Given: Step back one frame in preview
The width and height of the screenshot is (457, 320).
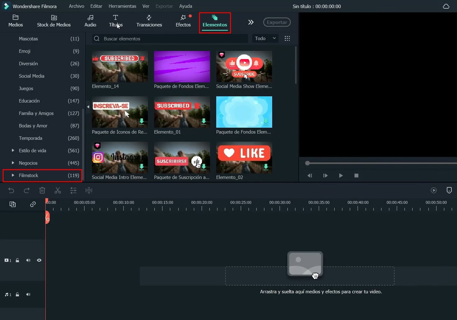Looking at the screenshot, I should pos(310,176).
